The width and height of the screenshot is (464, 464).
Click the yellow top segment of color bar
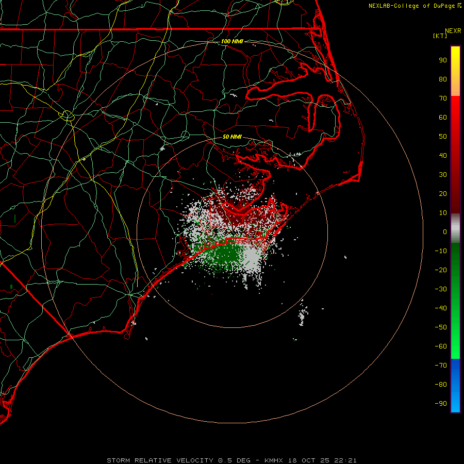pyautogui.click(x=455, y=71)
